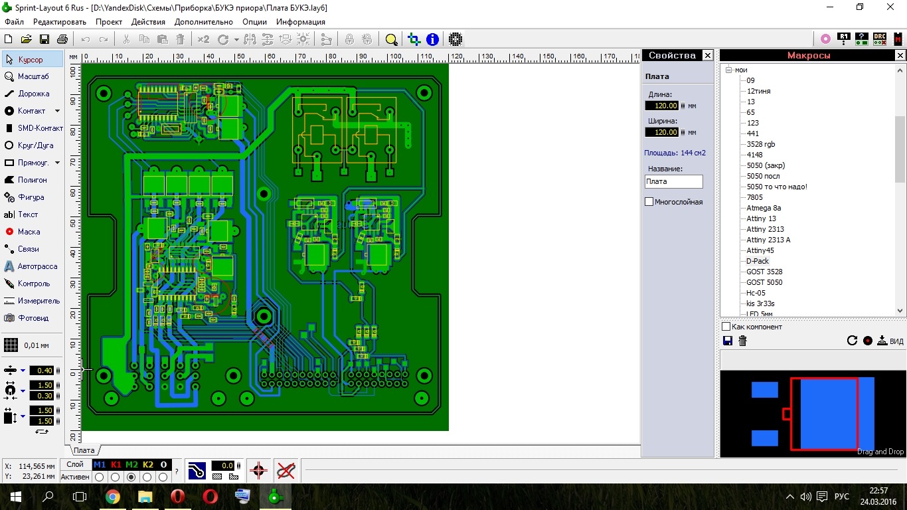
Task: Click the Название field showing Плата
Action: [673, 181]
